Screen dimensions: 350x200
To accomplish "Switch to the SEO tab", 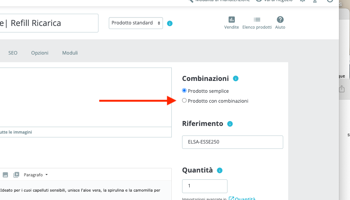I will 13,53.
